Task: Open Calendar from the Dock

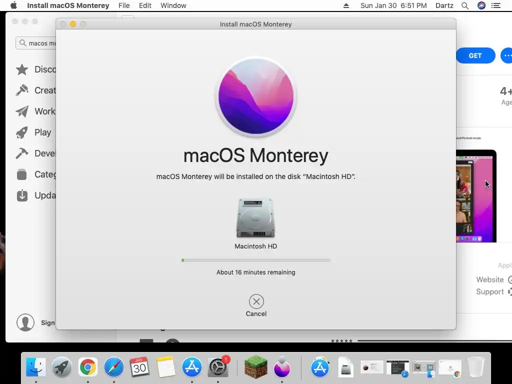Action: tap(140, 367)
